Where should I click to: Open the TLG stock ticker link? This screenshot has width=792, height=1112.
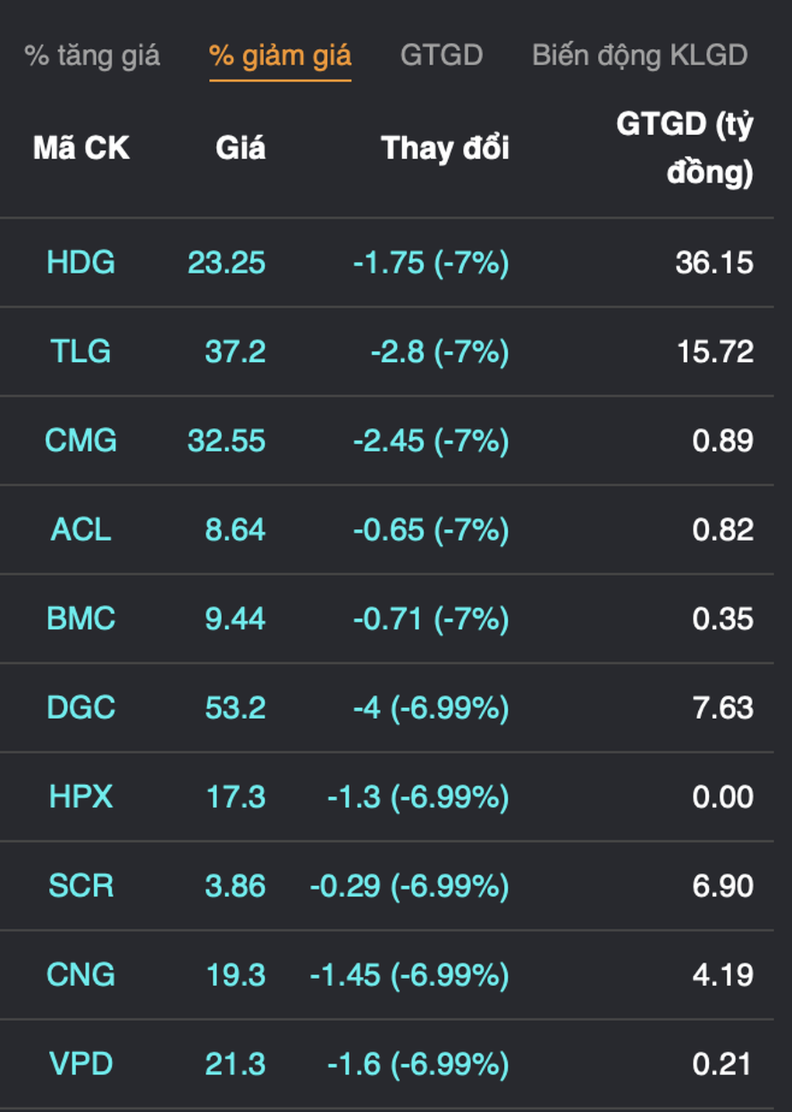pos(81,352)
